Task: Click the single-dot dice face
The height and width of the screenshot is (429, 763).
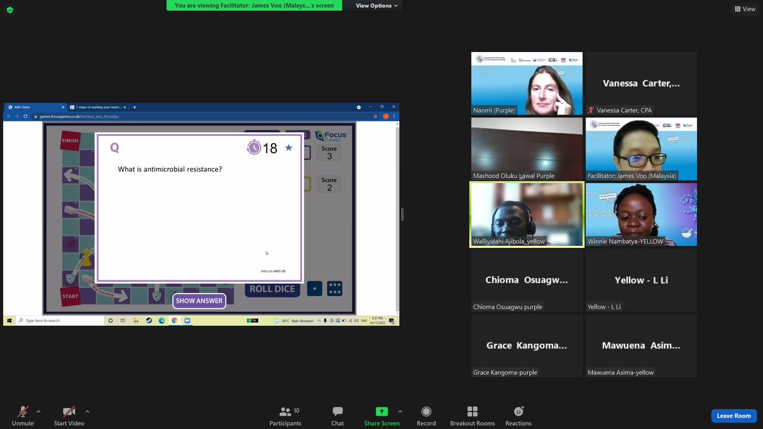Action: [x=314, y=289]
